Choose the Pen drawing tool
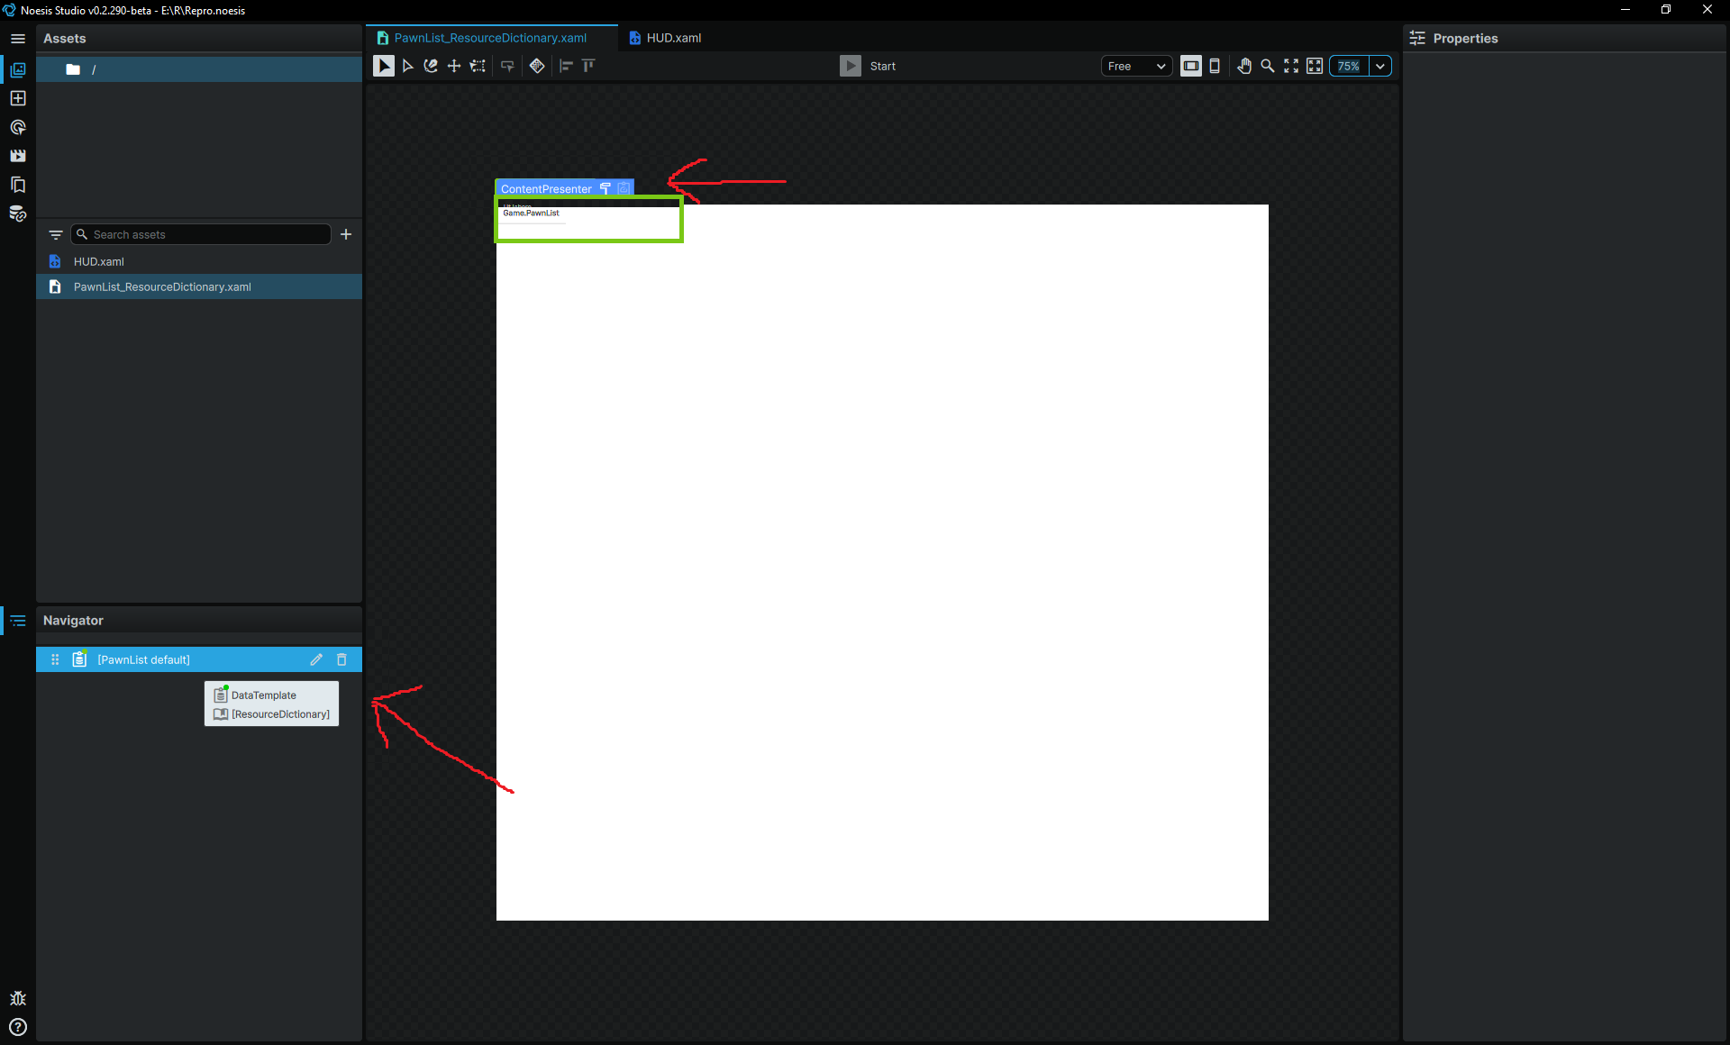Viewport: 1730px width, 1045px height. [x=431, y=66]
